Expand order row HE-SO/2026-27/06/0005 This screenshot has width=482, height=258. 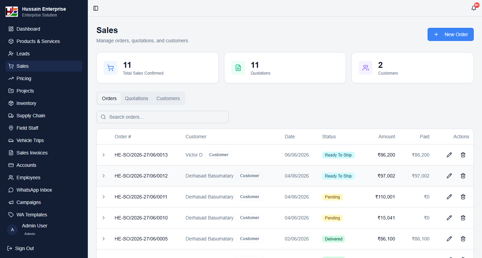click(x=104, y=239)
